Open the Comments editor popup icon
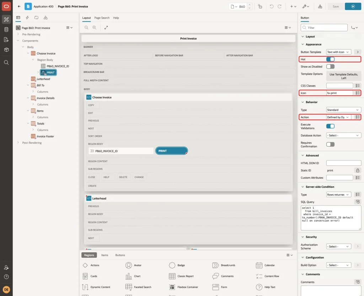364x296 pixels. (358, 282)
